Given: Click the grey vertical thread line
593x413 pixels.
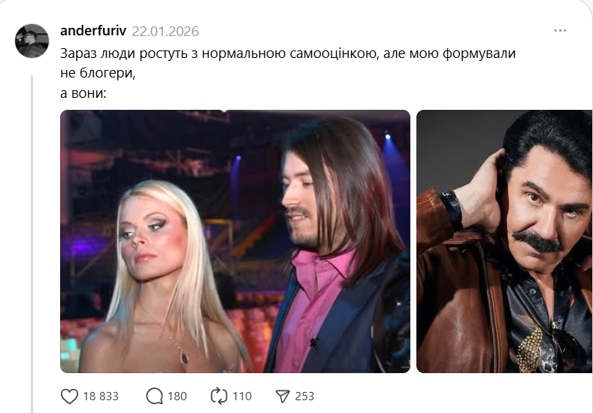Looking at the screenshot, I should 32,242.
